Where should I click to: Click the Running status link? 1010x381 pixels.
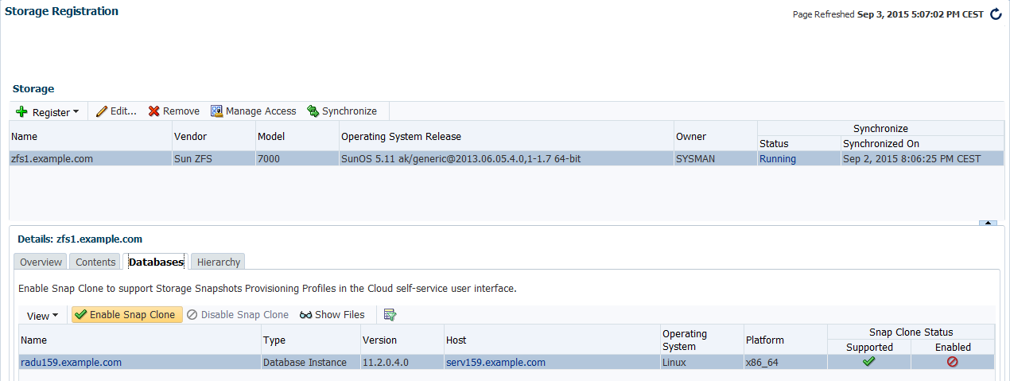coord(777,158)
